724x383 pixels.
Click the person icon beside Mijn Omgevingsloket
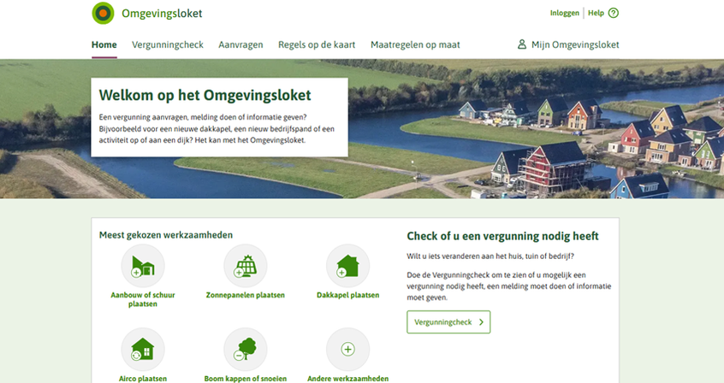click(x=522, y=44)
